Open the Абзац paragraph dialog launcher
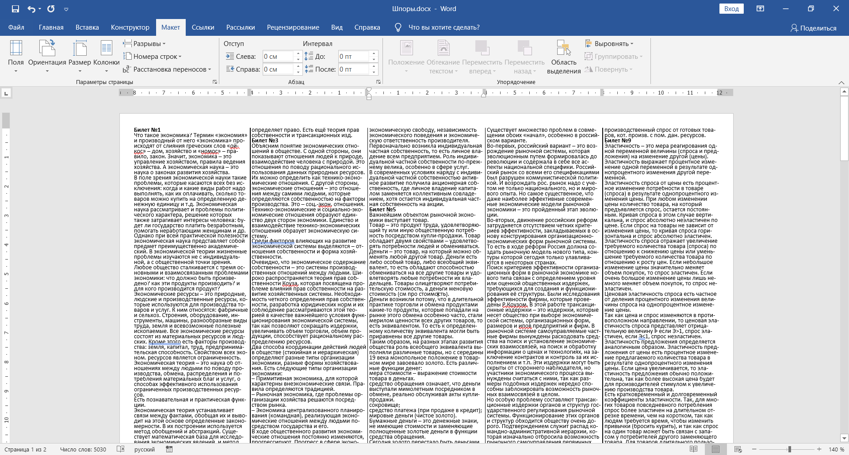Image resolution: width=849 pixels, height=455 pixels. coord(379,82)
